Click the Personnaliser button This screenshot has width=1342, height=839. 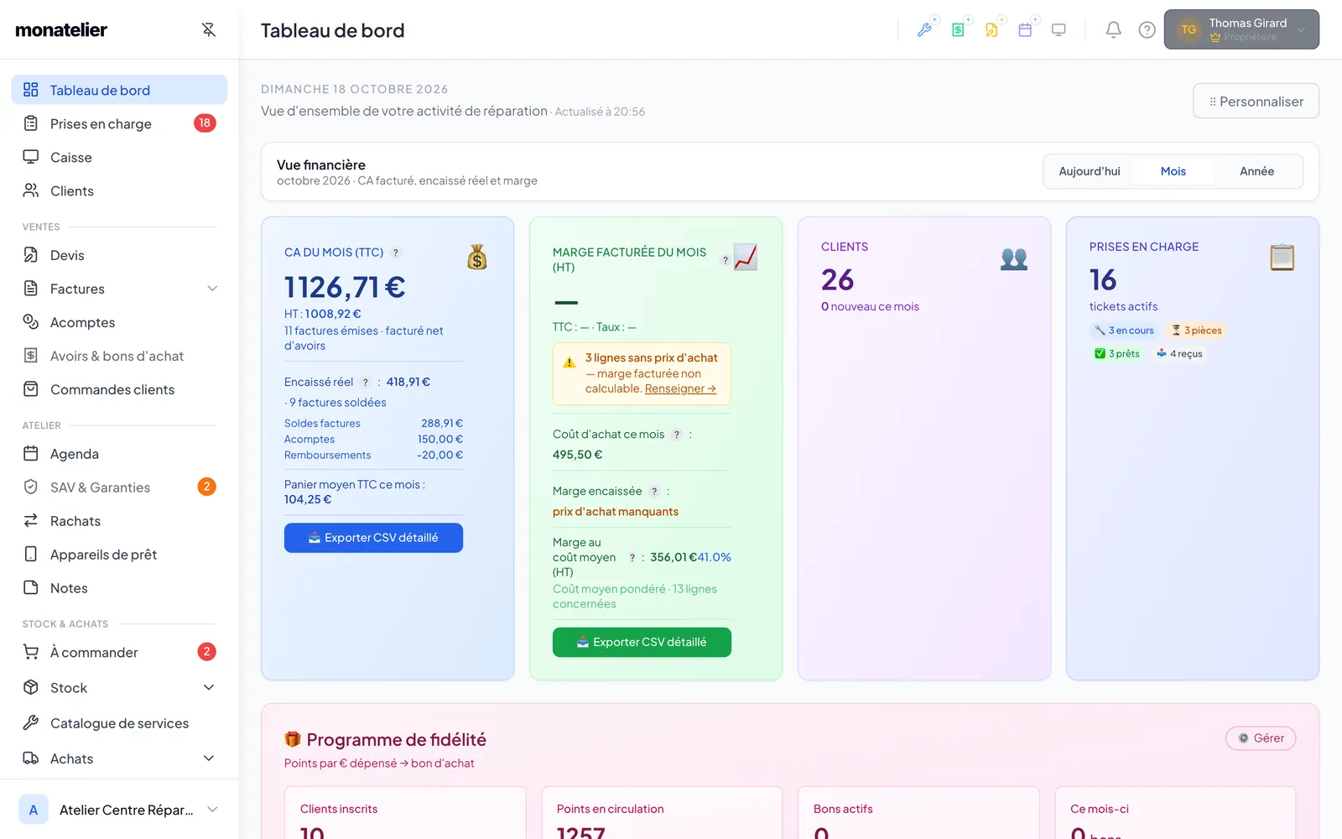point(1256,102)
